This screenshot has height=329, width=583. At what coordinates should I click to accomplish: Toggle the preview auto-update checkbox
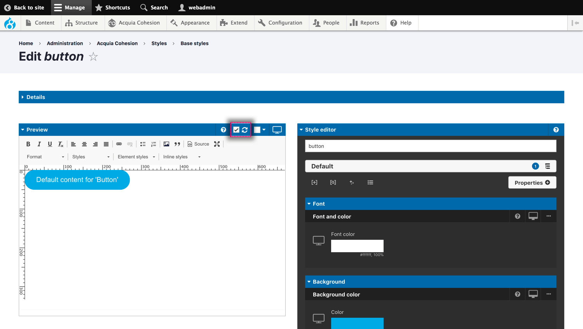click(x=236, y=130)
